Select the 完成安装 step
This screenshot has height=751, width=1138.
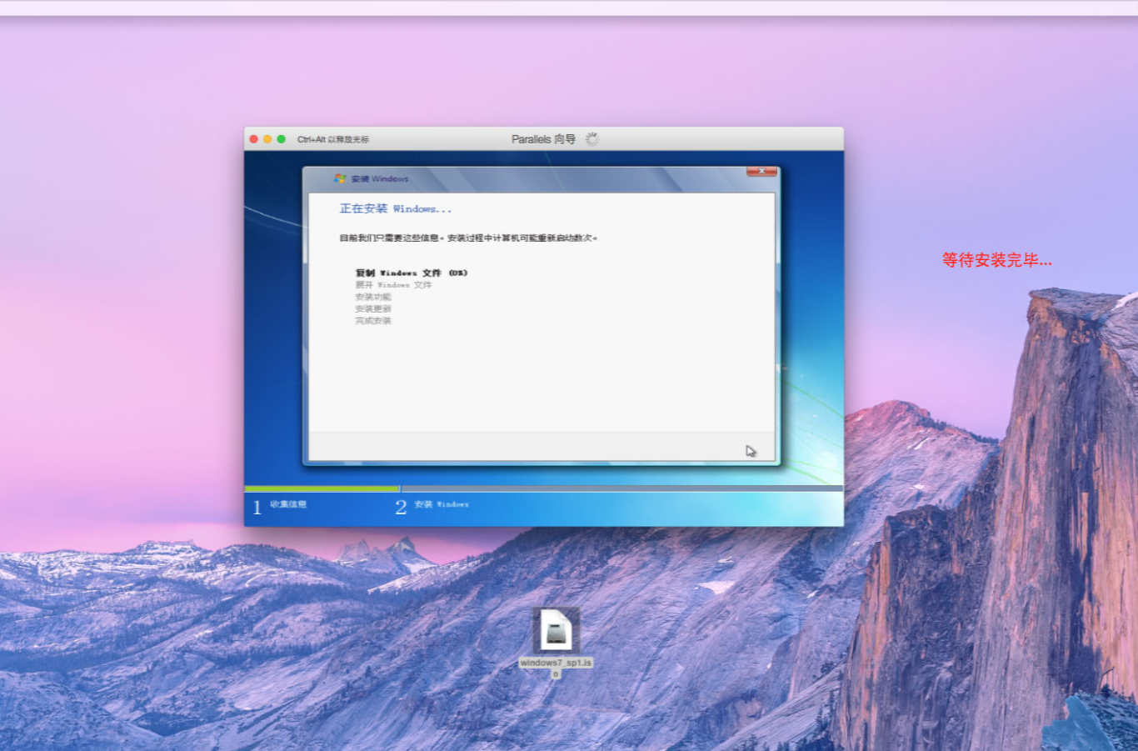[x=373, y=321]
